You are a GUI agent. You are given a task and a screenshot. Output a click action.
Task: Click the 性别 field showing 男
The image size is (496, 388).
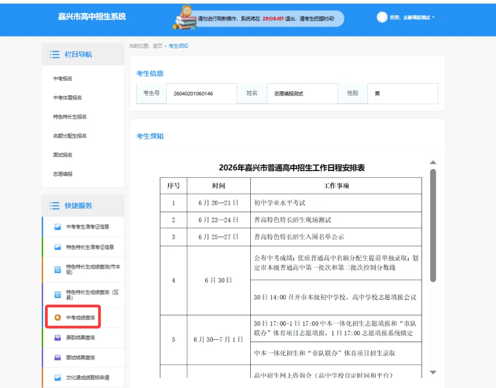click(403, 94)
